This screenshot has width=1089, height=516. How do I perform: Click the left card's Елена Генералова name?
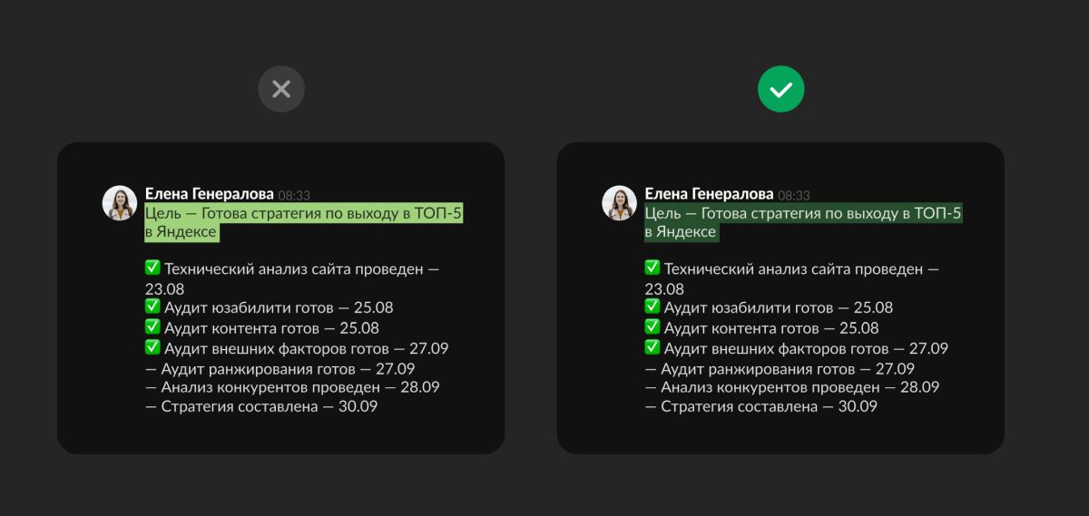tap(210, 194)
